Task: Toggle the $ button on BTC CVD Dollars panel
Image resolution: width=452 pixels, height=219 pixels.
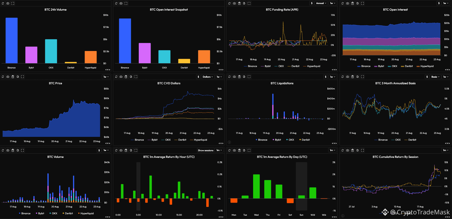Action: click(198, 77)
